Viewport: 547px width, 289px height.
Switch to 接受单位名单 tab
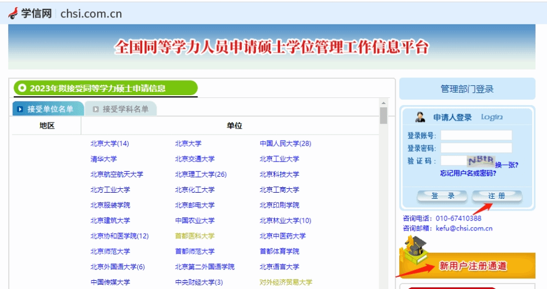click(x=48, y=109)
